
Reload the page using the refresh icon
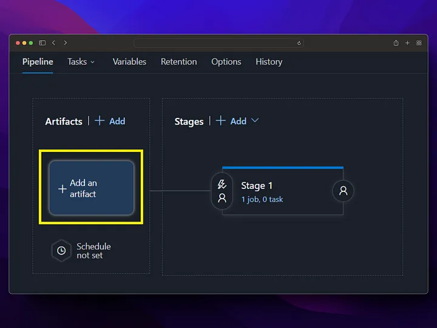299,43
